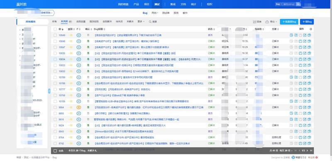Screen dimensions: 332x161
Task: Click the 提Bug button
Action: pyautogui.click(x=307, y=22)
